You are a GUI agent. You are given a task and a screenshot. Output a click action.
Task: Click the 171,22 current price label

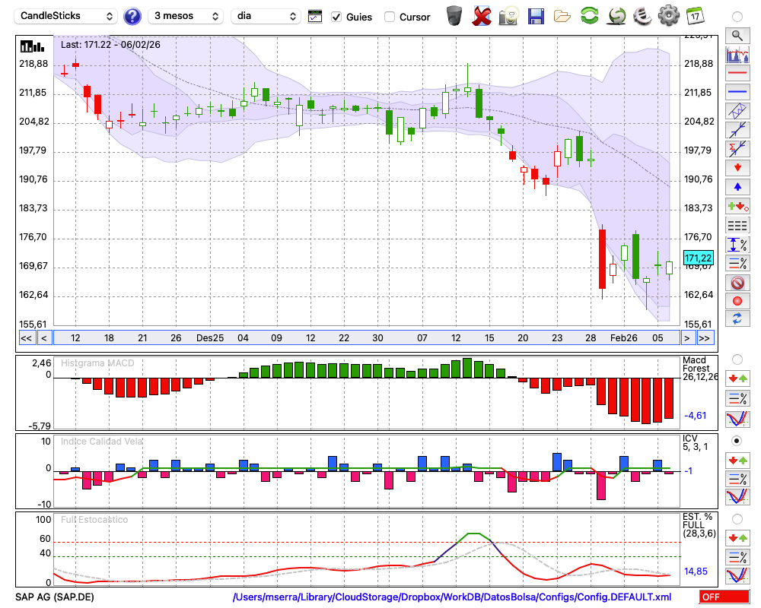698,258
